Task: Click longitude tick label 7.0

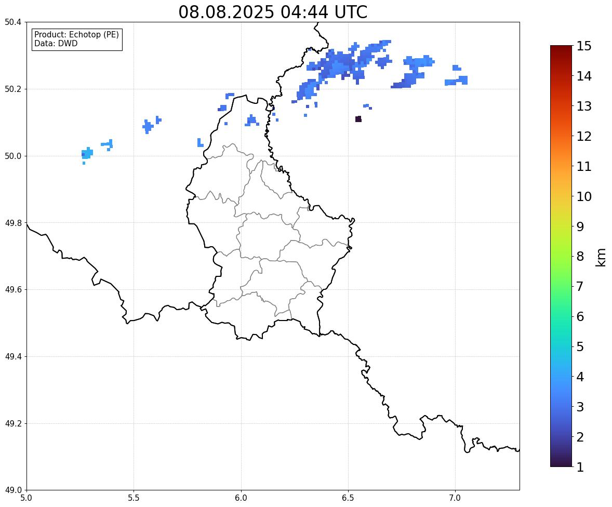Action: tap(456, 498)
